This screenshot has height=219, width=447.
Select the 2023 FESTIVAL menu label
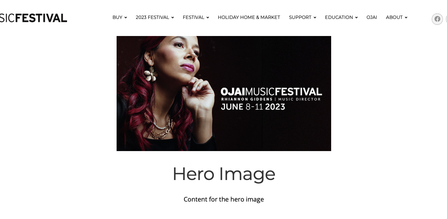pos(152,17)
